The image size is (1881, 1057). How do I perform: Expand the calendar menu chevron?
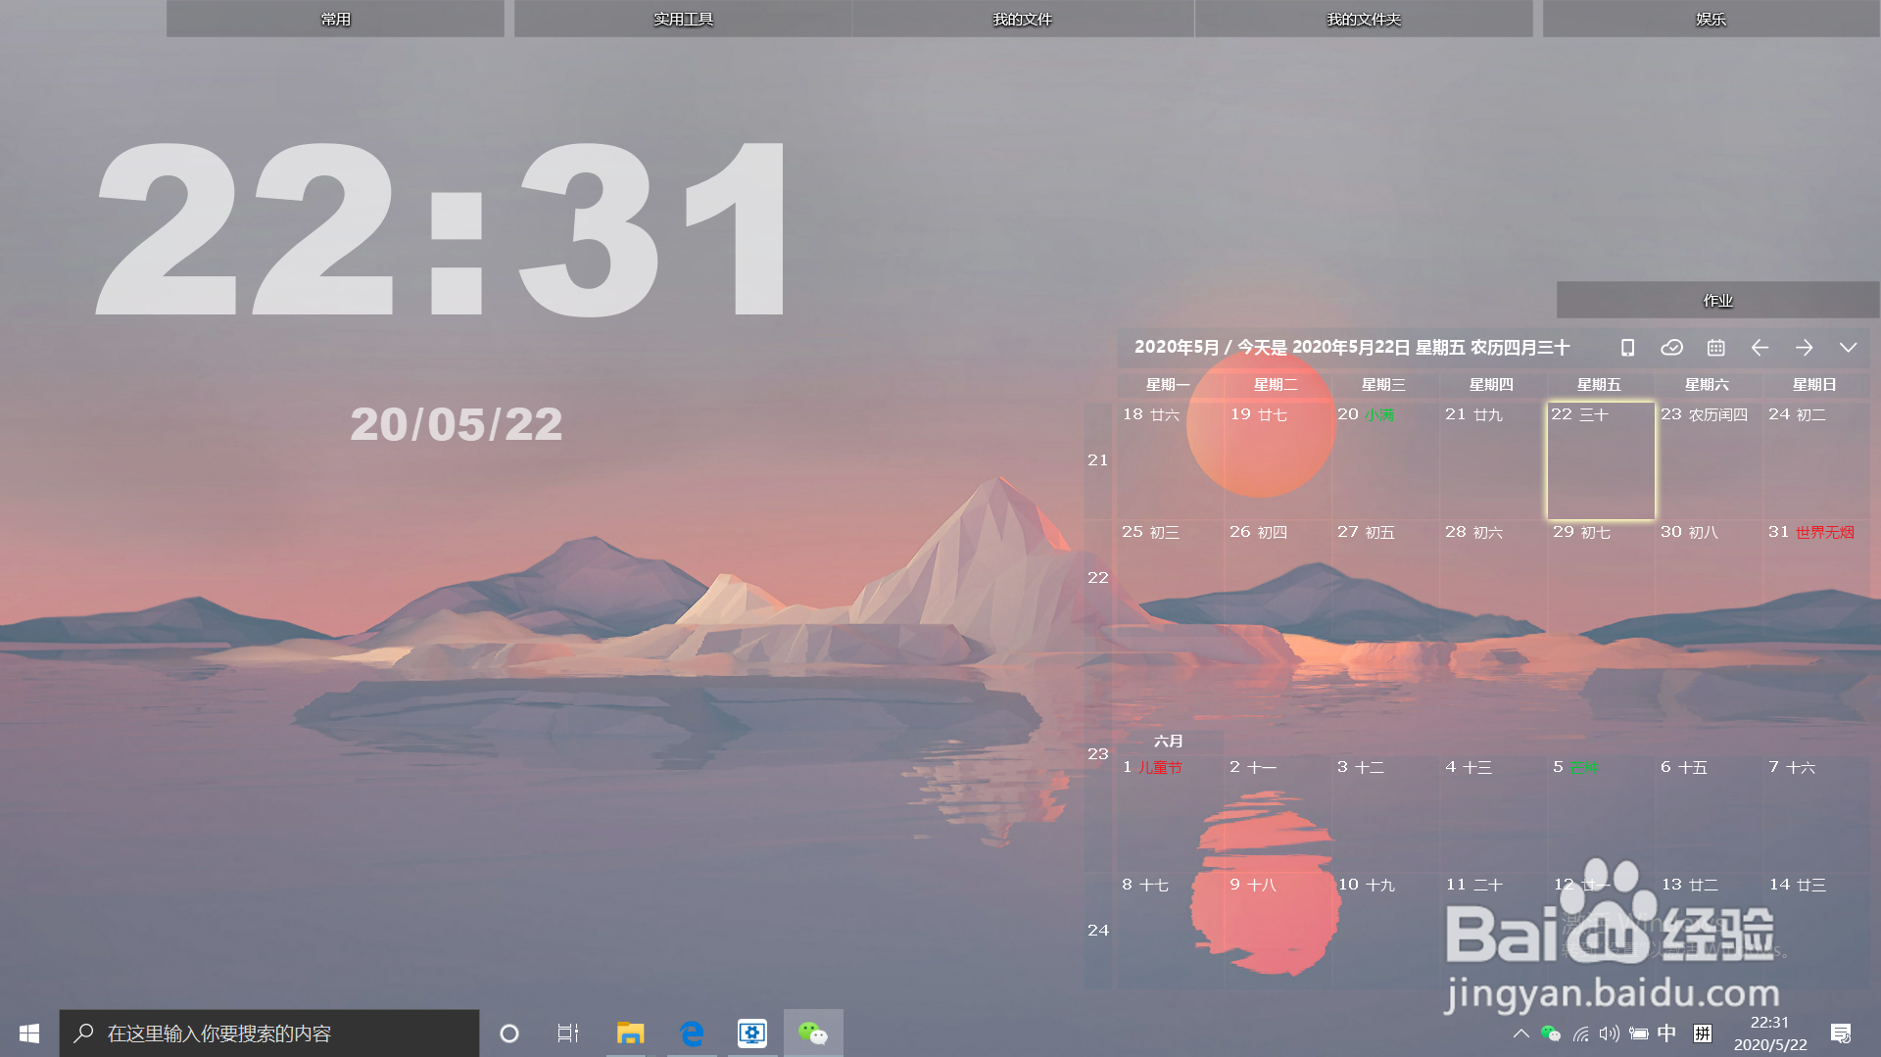1848,348
